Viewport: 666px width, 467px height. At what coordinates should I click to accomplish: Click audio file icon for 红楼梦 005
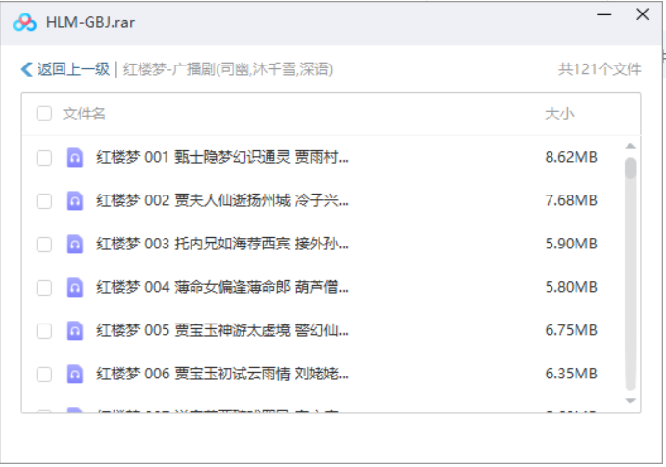click(x=74, y=331)
